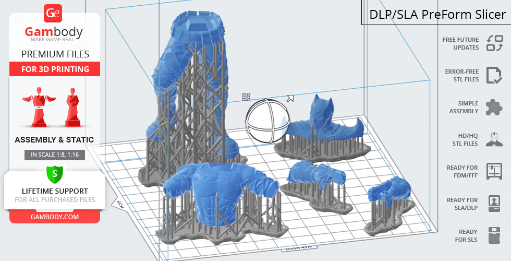The image size is (511, 261).
Task: Click the Gambody Ge logo icon
Action: 54,13
